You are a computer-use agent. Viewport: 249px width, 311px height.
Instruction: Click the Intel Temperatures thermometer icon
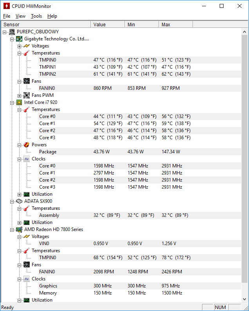[27, 109]
